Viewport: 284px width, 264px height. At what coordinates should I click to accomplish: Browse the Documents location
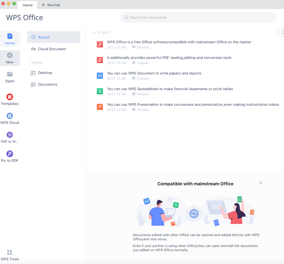[44, 85]
